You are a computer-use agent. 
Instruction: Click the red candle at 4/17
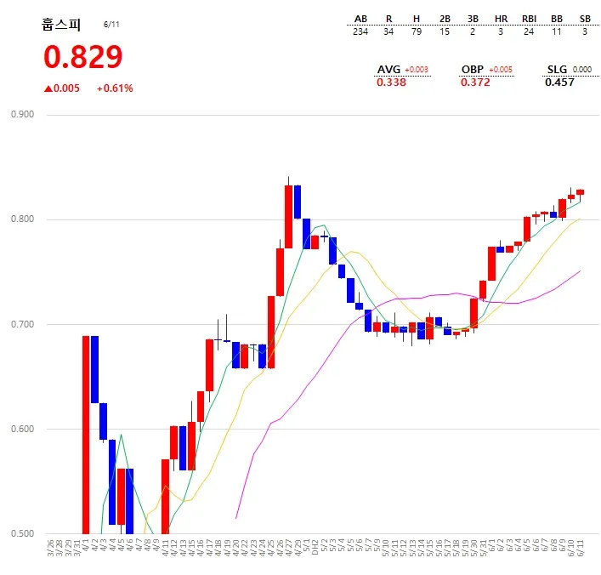210,365
